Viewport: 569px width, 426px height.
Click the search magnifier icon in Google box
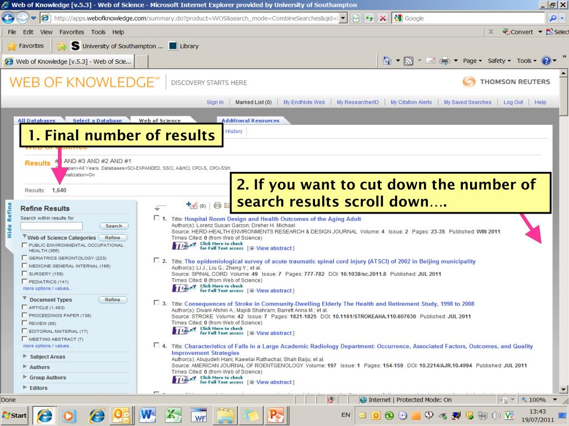coord(553,18)
